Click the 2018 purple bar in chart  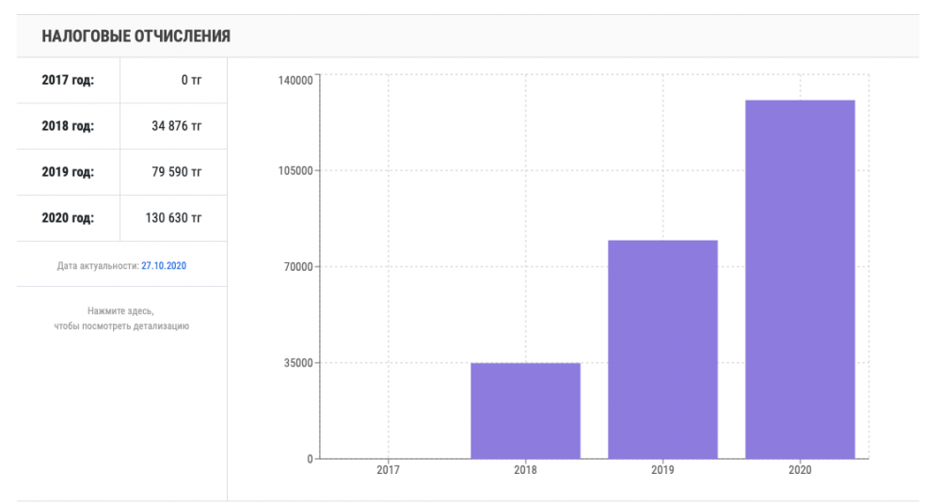point(525,410)
